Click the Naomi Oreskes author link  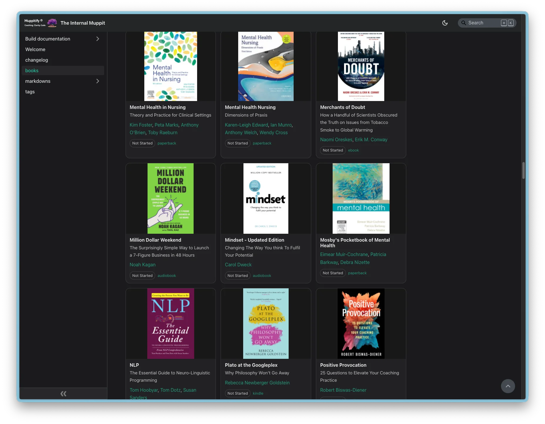336,139
